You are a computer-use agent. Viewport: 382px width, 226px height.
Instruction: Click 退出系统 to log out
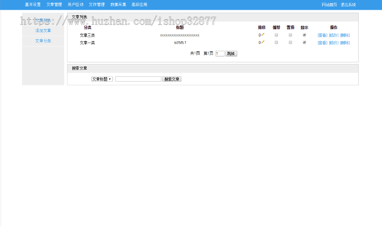[348, 5]
